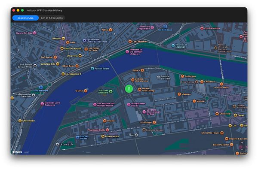Click the Galerie Art-Lab map pin

[x=34, y=33]
